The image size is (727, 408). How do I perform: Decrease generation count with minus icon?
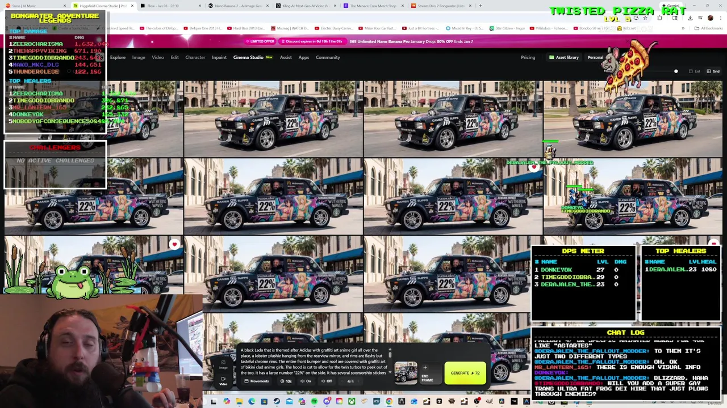tap(342, 381)
